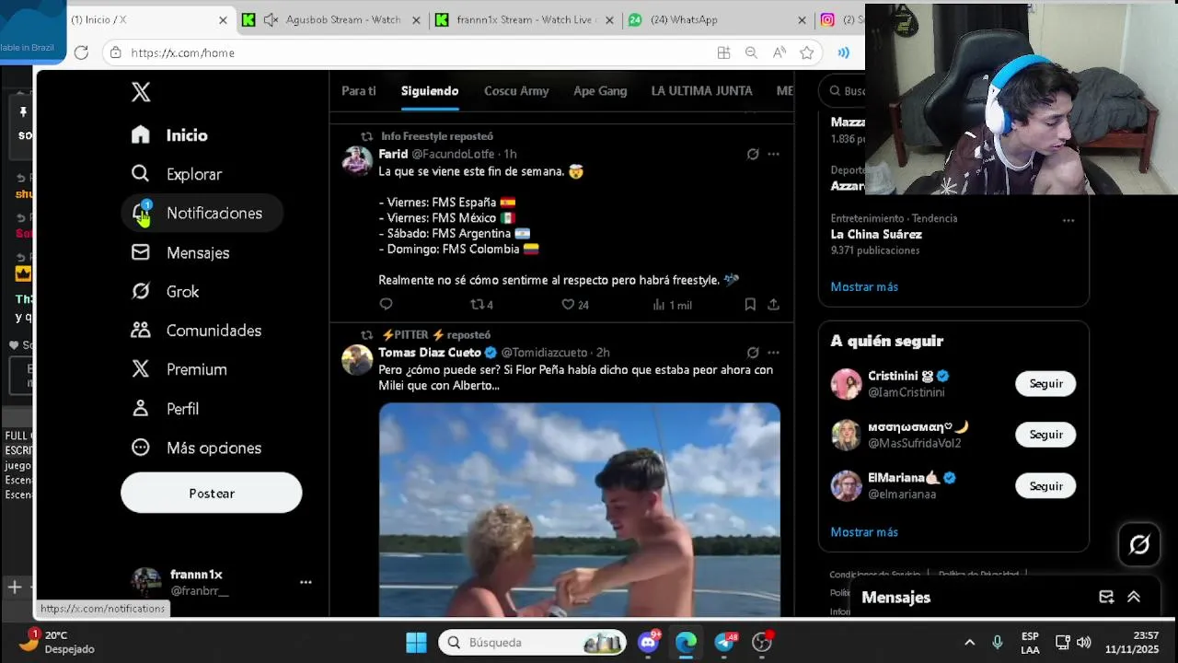Compose new message in Mensajes drawer
Image resolution: width=1178 pixels, height=663 pixels.
[x=1106, y=597]
